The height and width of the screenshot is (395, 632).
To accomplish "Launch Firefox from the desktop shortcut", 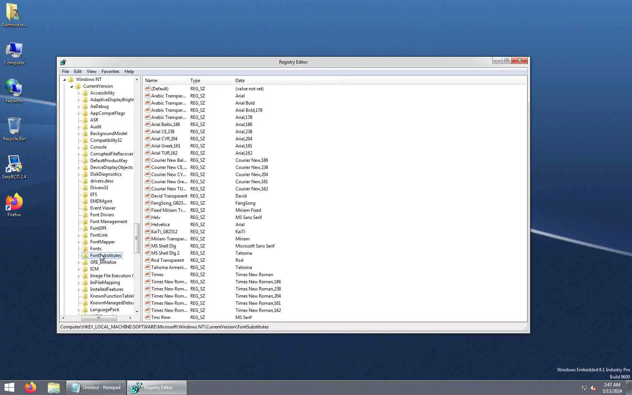I will [14, 205].
